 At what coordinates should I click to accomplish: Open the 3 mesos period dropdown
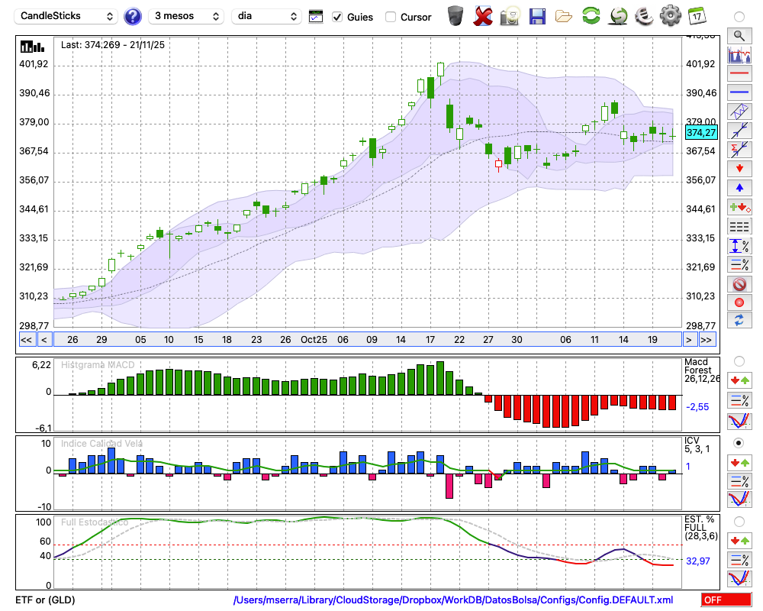pyautogui.click(x=186, y=16)
